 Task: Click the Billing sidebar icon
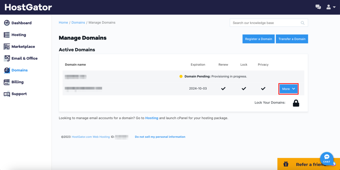(x=7, y=82)
